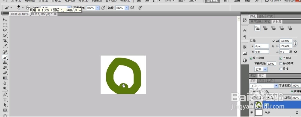Switch to the 路径 tab
Image resolution: width=301 pixels, height=117 pixels.
(270, 81)
